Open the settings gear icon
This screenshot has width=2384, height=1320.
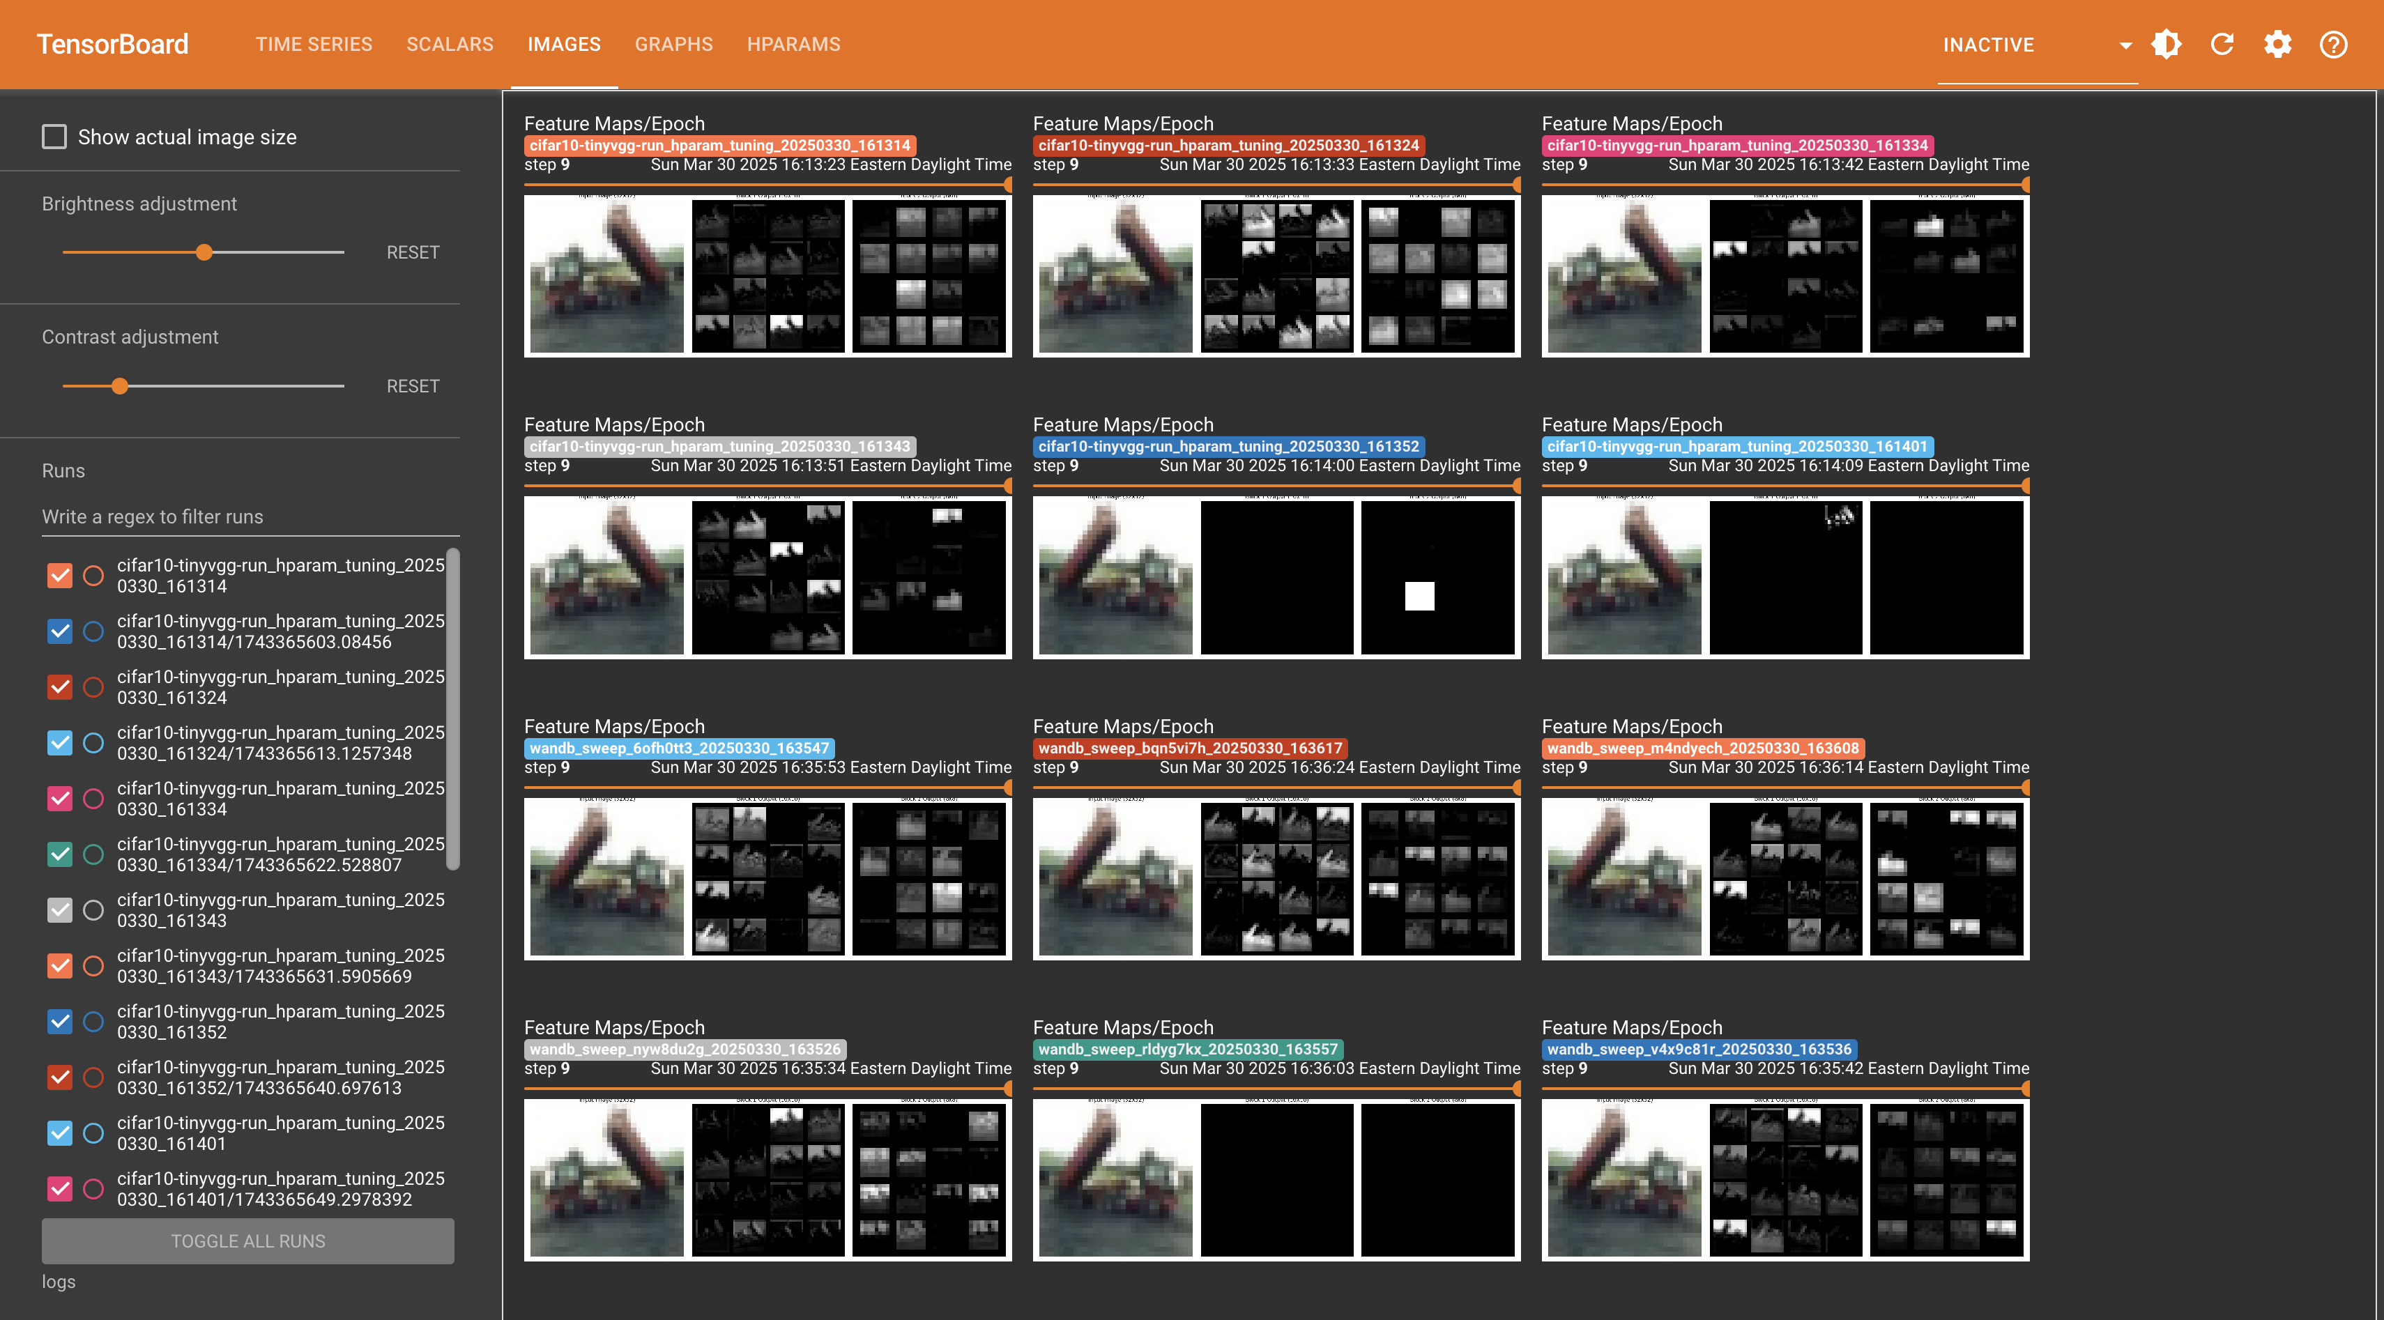coord(2277,45)
